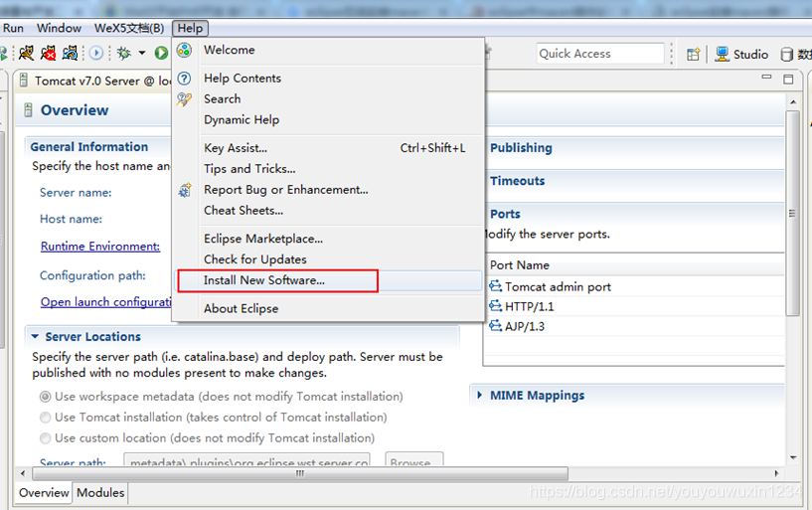Click the Tomcat admin port icon
This screenshot has width=812, height=510.
[x=496, y=285]
